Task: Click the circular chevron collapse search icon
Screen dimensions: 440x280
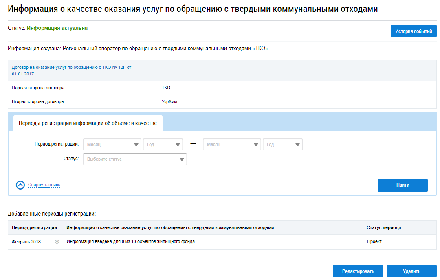Action: 20,185
